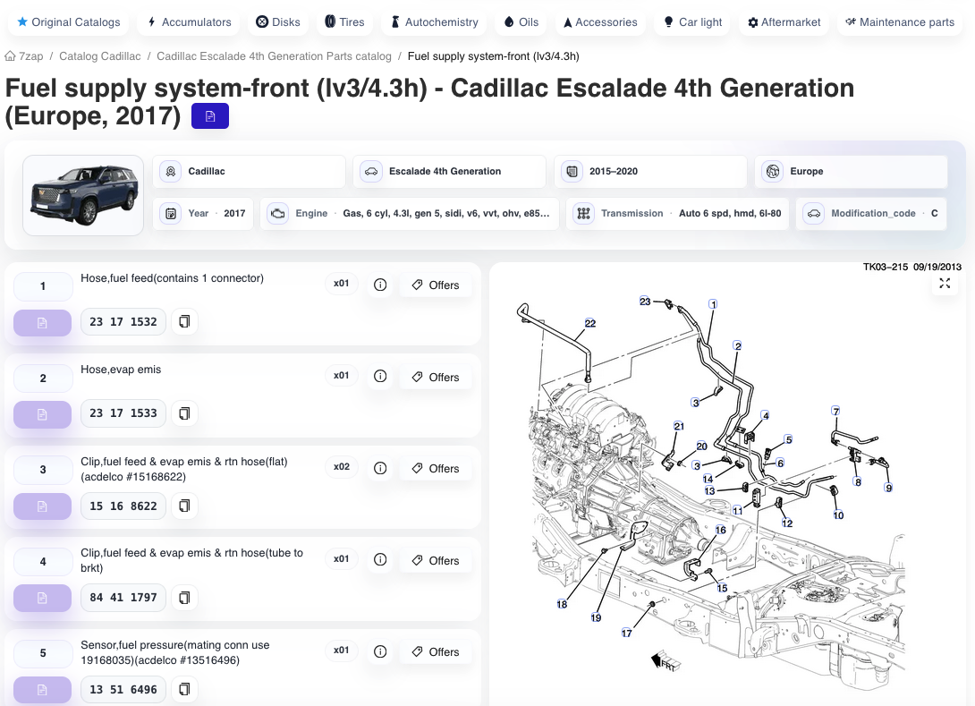Copy part number 13 51 6496
The height and width of the screenshot is (706, 975).
(184, 689)
